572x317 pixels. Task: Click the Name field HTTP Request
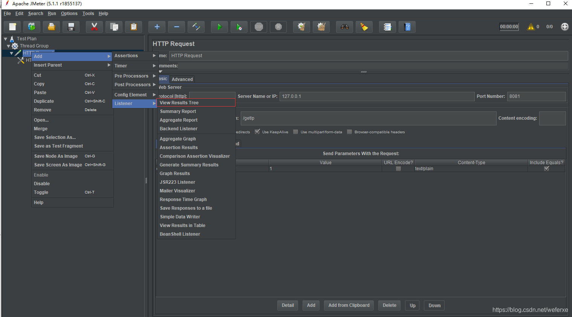[x=369, y=56]
